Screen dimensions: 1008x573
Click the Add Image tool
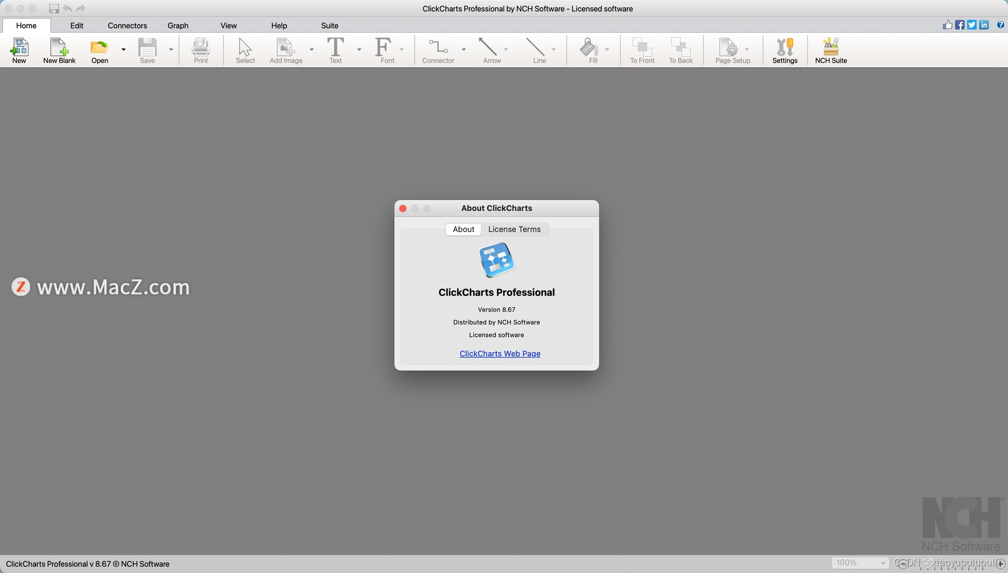(286, 50)
